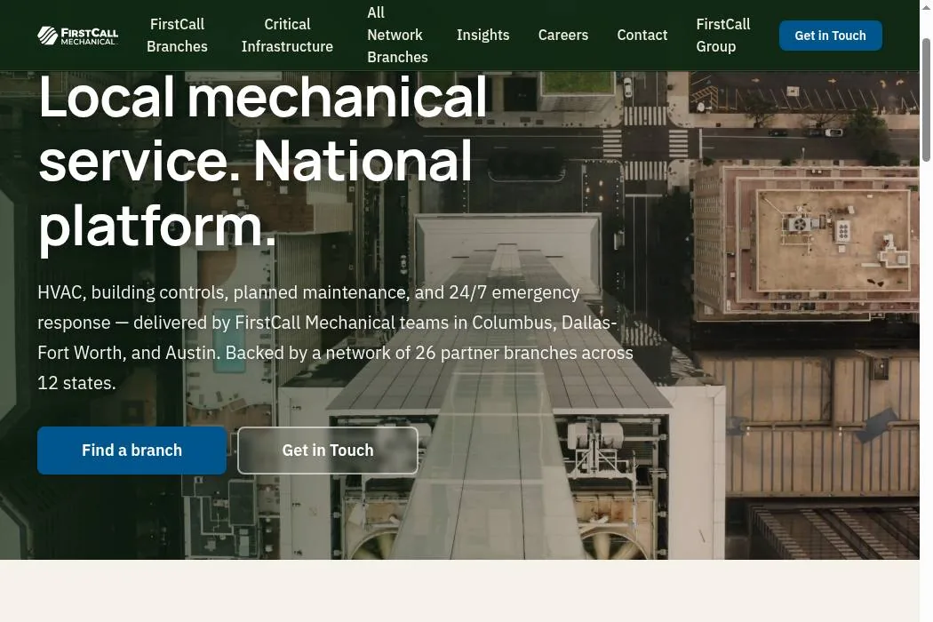The width and height of the screenshot is (933, 622).
Task: Click the HVAC services description paragraph
Action: coord(335,338)
